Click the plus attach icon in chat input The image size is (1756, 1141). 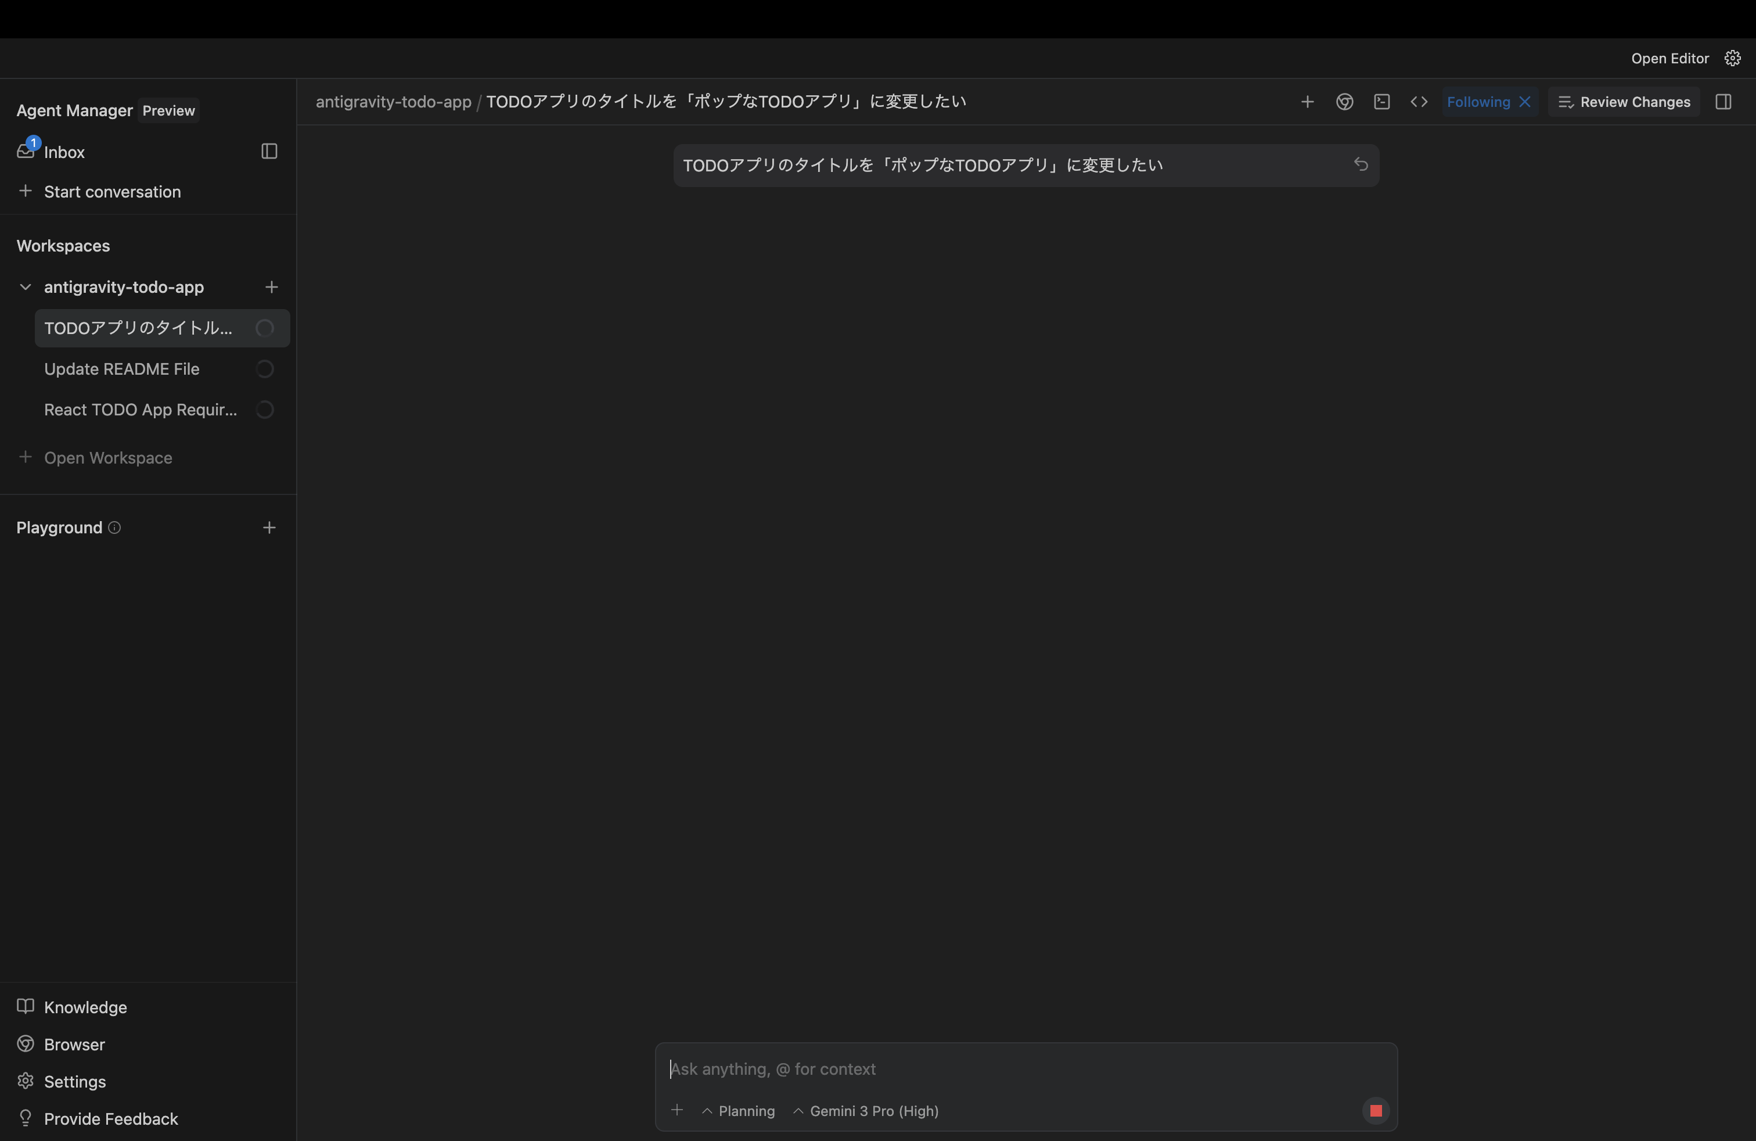point(677,1110)
